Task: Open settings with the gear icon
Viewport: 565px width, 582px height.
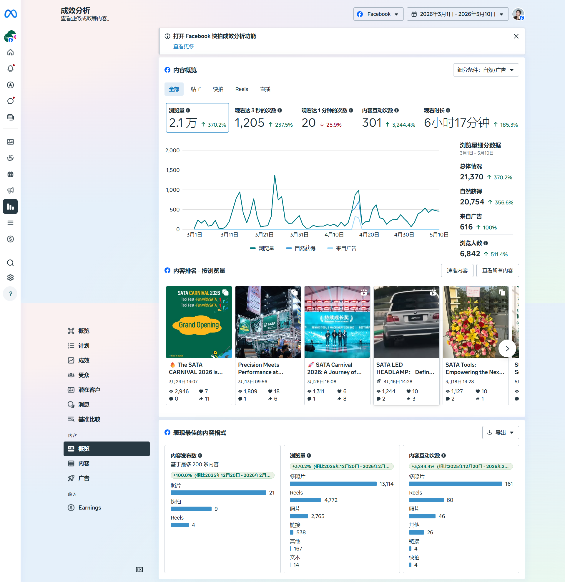Action: tap(10, 278)
